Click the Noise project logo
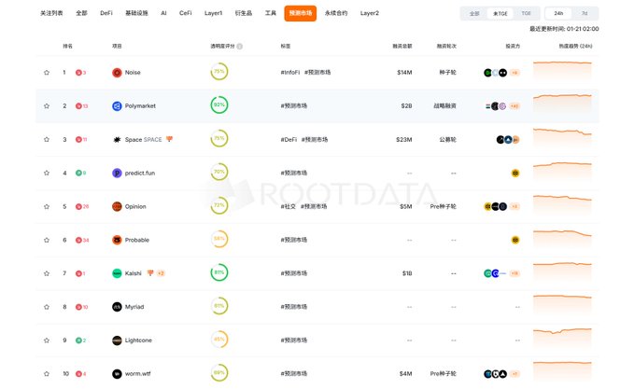634x389 pixels. tap(117, 73)
